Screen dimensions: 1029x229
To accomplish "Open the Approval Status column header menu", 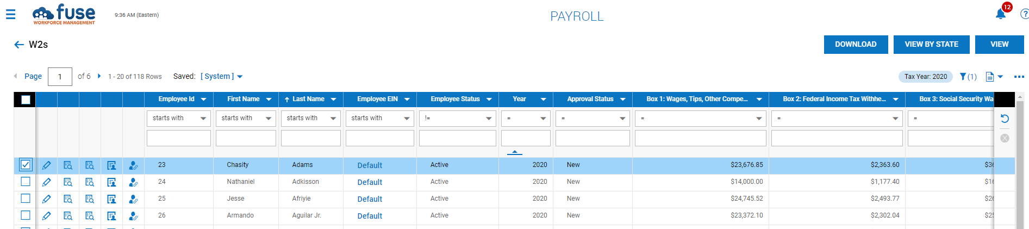I will 622,100.
